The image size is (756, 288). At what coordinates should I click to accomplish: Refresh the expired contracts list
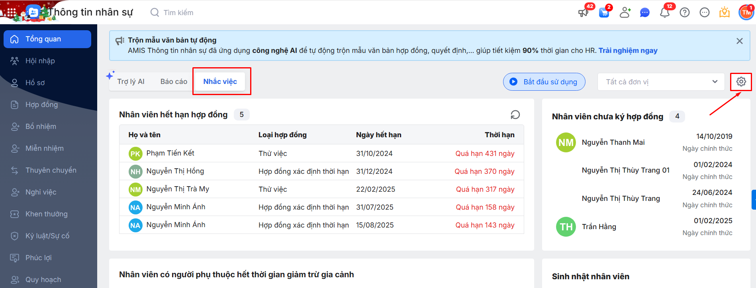(515, 115)
